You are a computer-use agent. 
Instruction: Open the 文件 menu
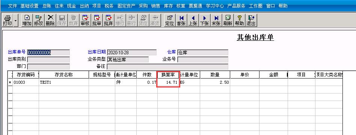pyautogui.click(x=12, y=6)
